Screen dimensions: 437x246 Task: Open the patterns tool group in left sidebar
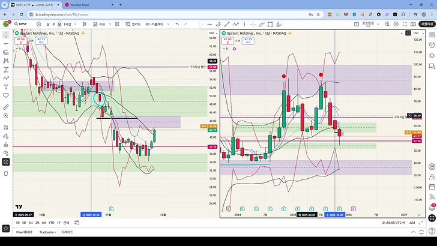click(x=6, y=61)
